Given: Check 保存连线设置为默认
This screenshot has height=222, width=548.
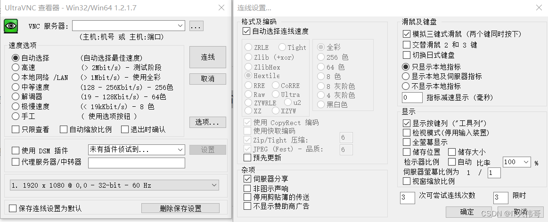Looking at the screenshot, I should coord(13,208).
